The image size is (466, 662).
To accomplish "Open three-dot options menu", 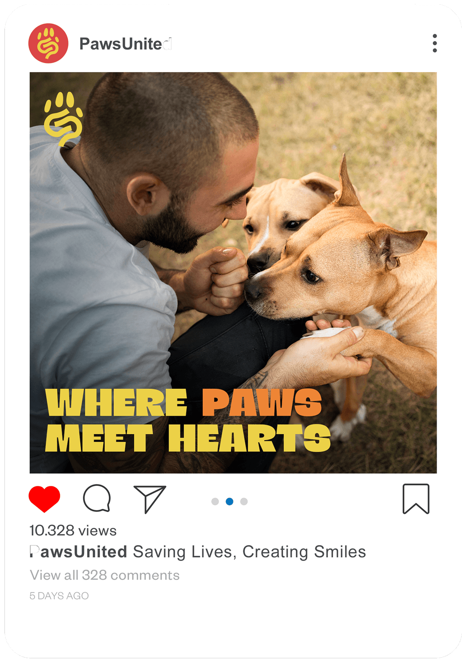I will click(x=435, y=43).
